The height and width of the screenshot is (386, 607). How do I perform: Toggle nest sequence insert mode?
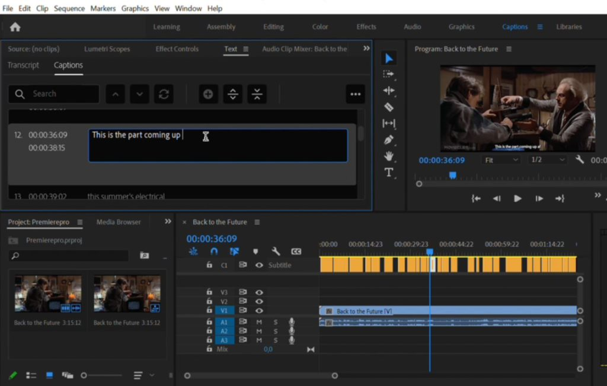[x=193, y=251]
